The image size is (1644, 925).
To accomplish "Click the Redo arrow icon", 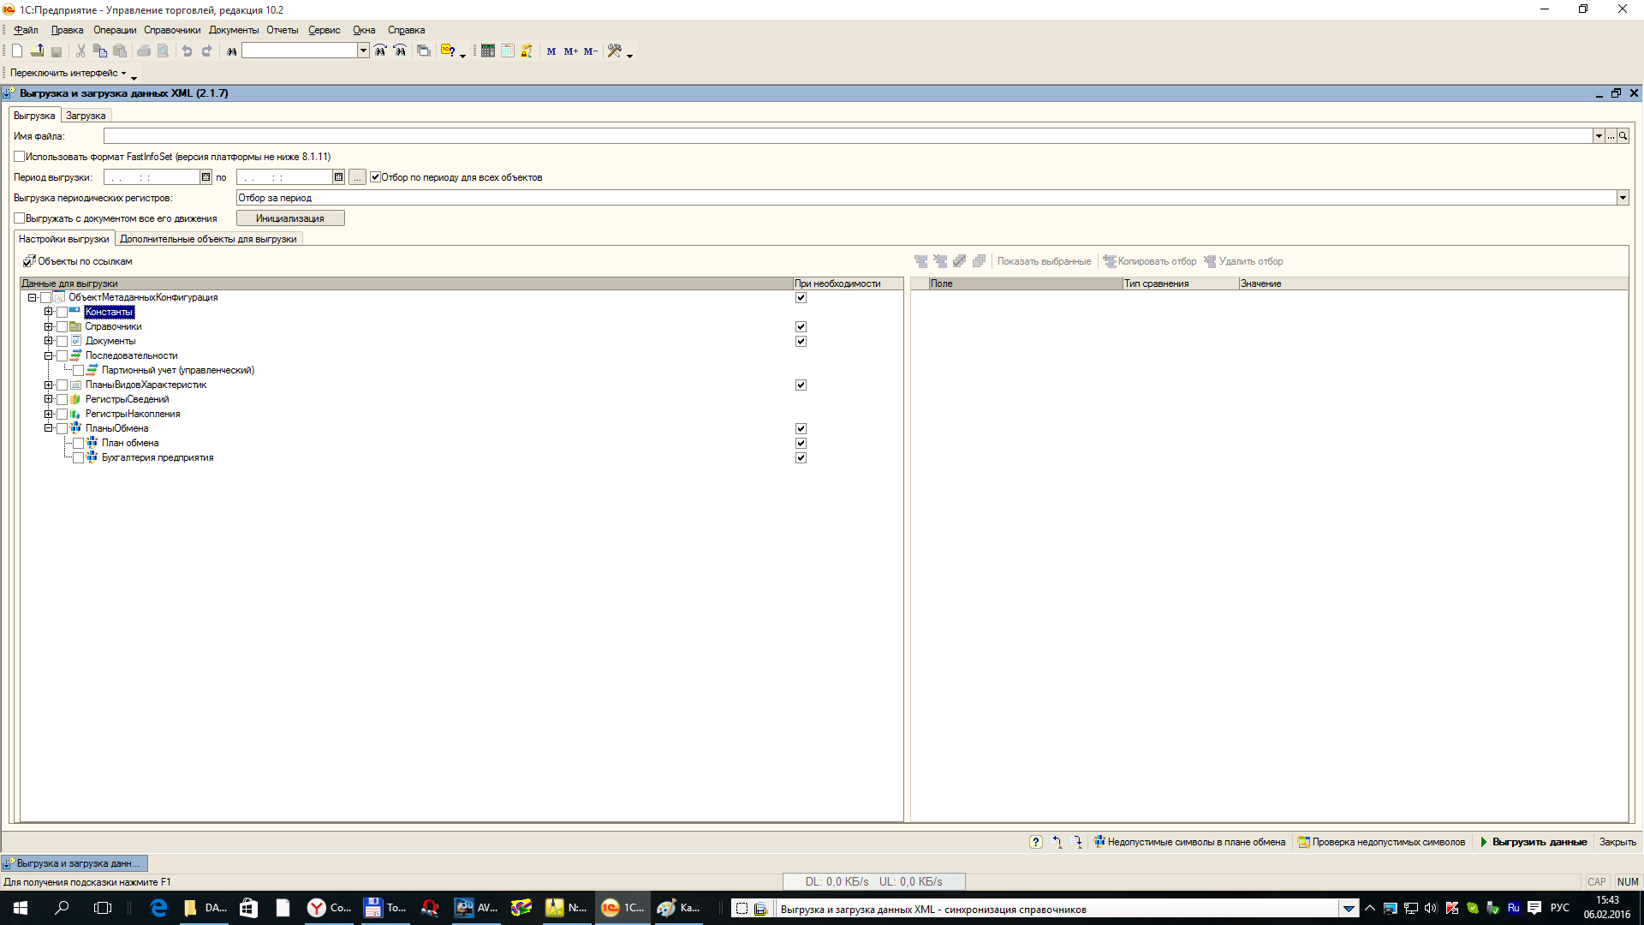I will tap(206, 51).
